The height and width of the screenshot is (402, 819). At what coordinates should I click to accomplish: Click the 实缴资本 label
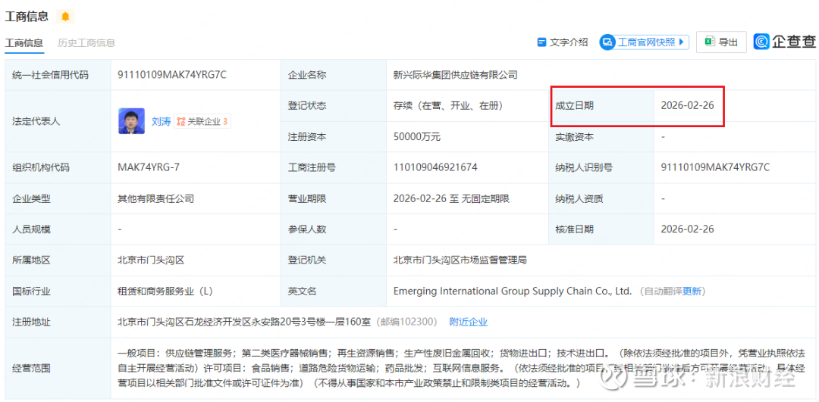[x=575, y=136]
